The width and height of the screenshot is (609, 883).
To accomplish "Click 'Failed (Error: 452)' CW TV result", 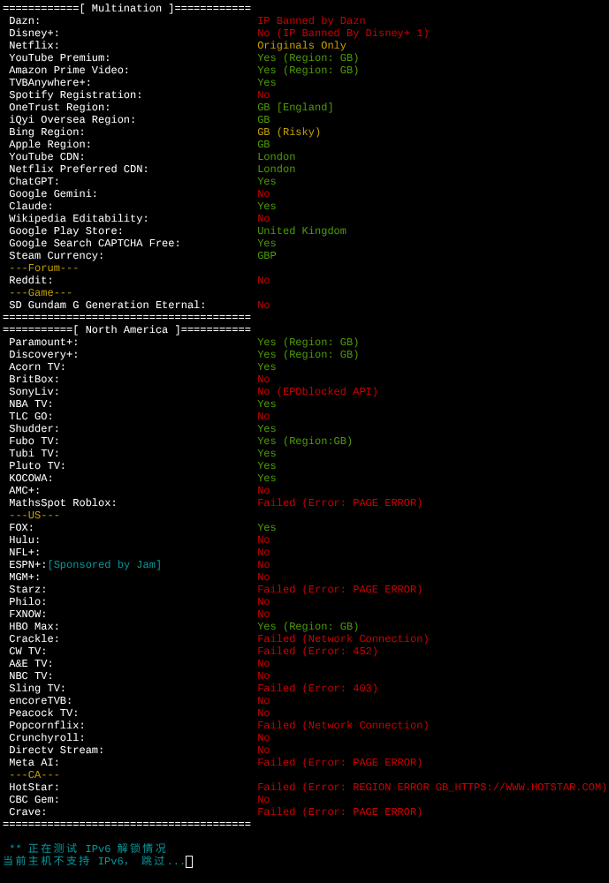I will coord(317,653).
